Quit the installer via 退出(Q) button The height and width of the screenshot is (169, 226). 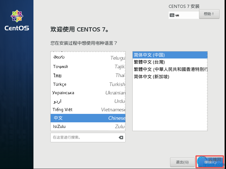tap(182, 162)
